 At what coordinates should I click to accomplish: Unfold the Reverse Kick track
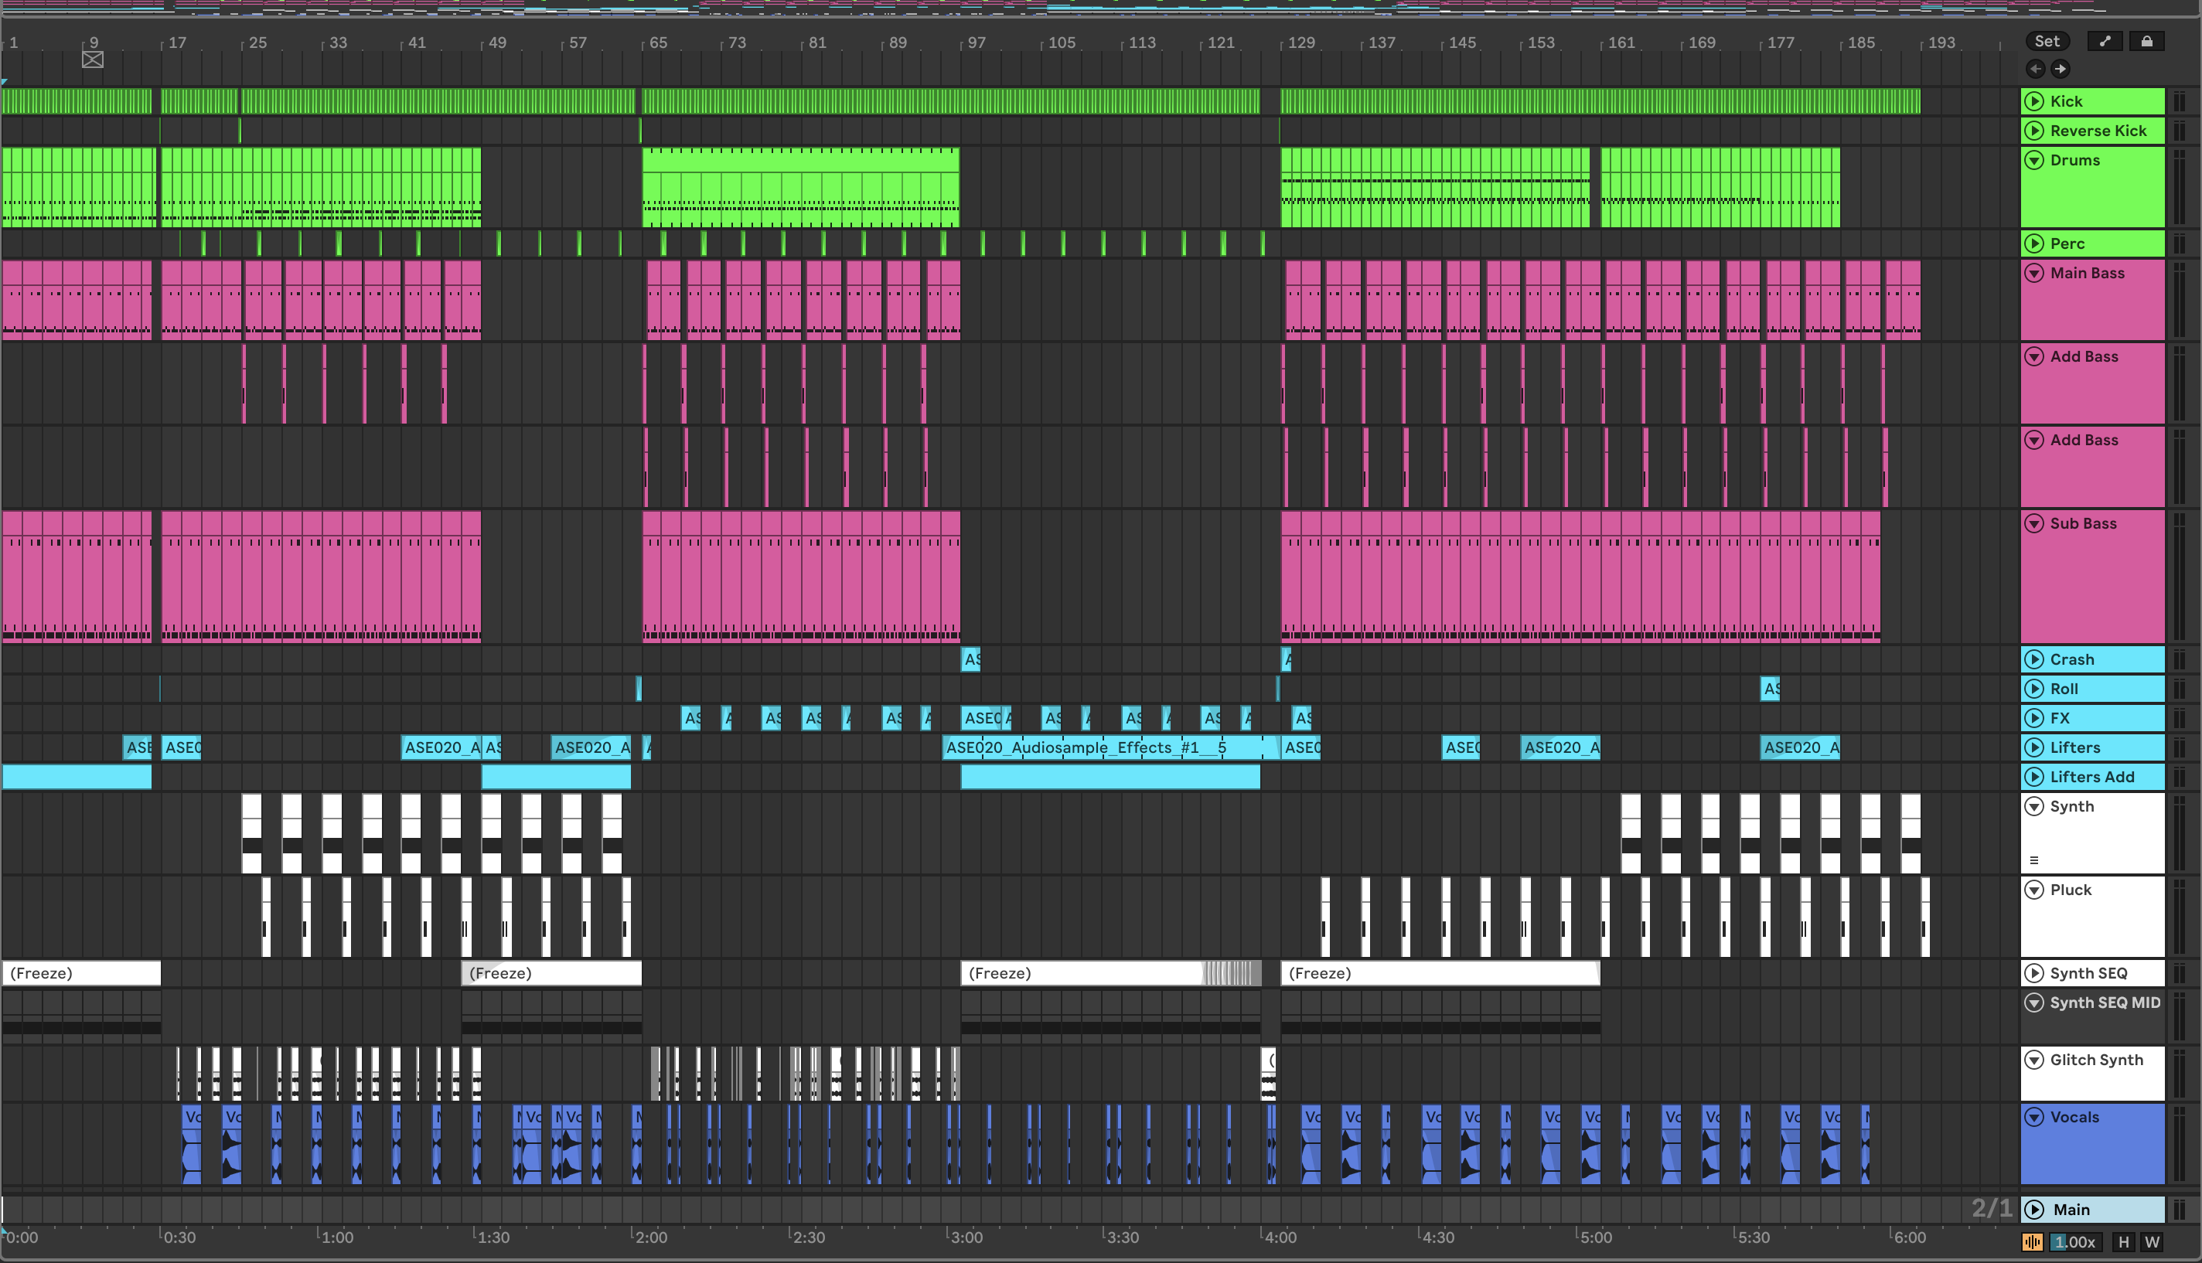click(x=2033, y=131)
